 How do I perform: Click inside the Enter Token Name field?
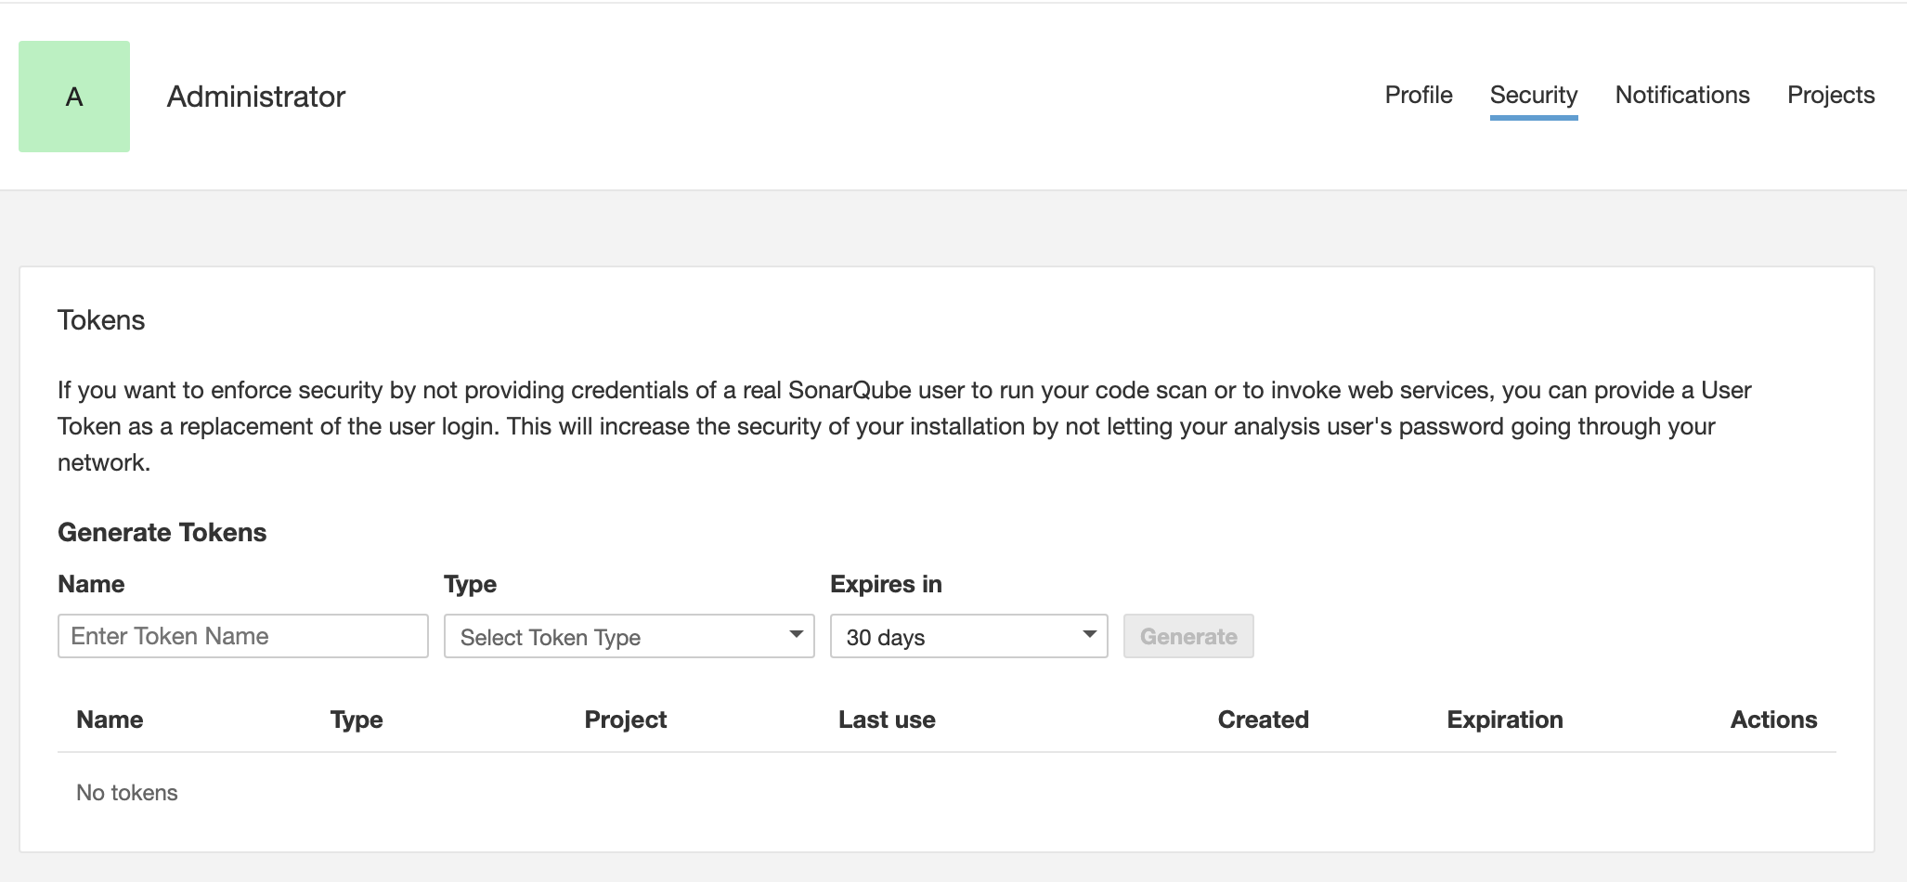(x=242, y=636)
